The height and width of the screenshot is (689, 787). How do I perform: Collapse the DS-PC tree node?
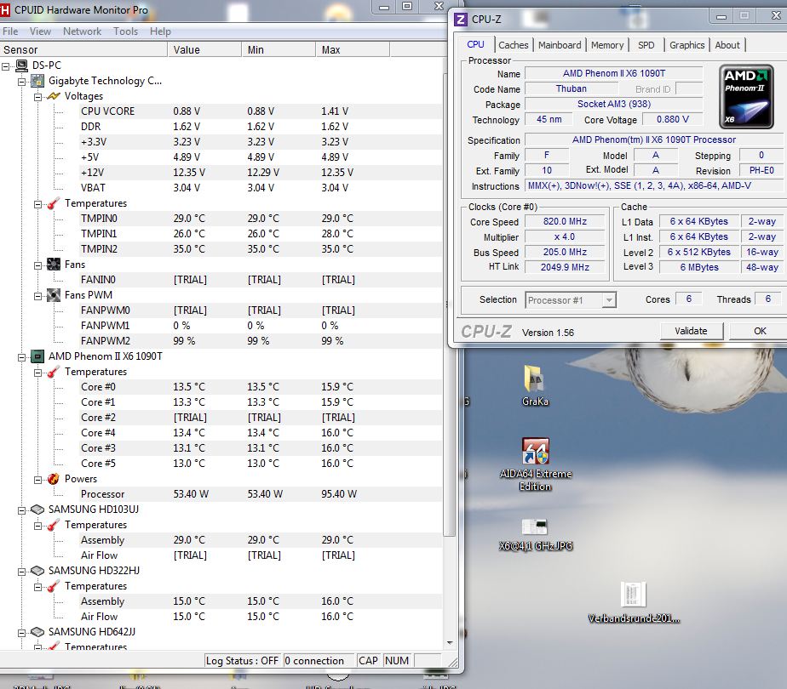pyautogui.click(x=5, y=65)
